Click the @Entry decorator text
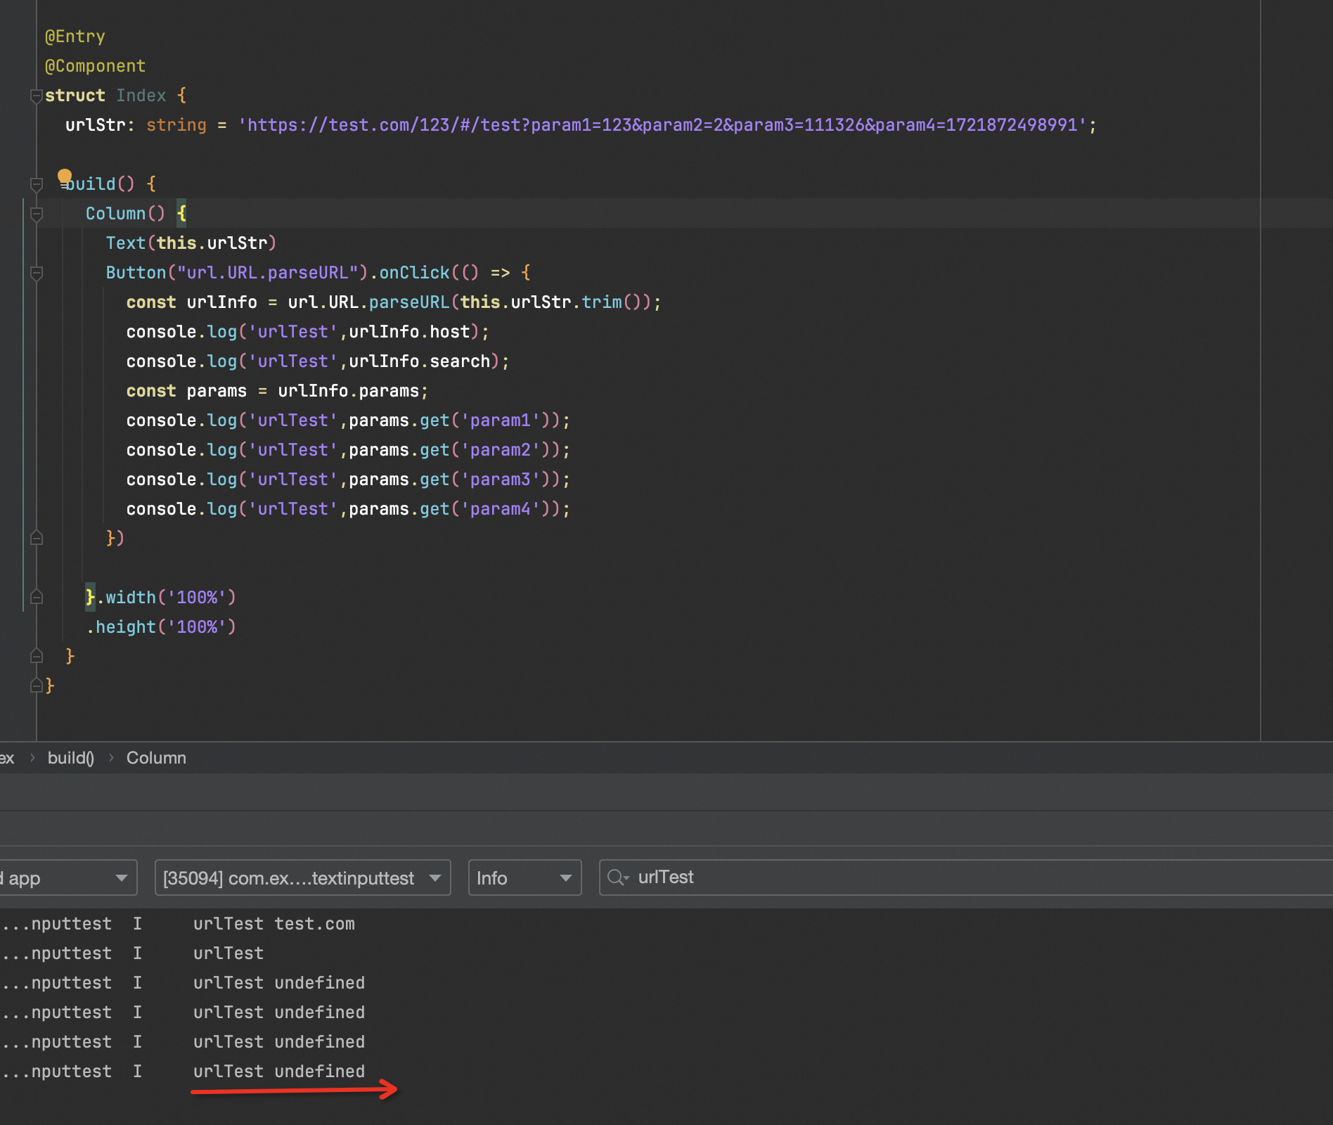The image size is (1333, 1125). pos(75,37)
